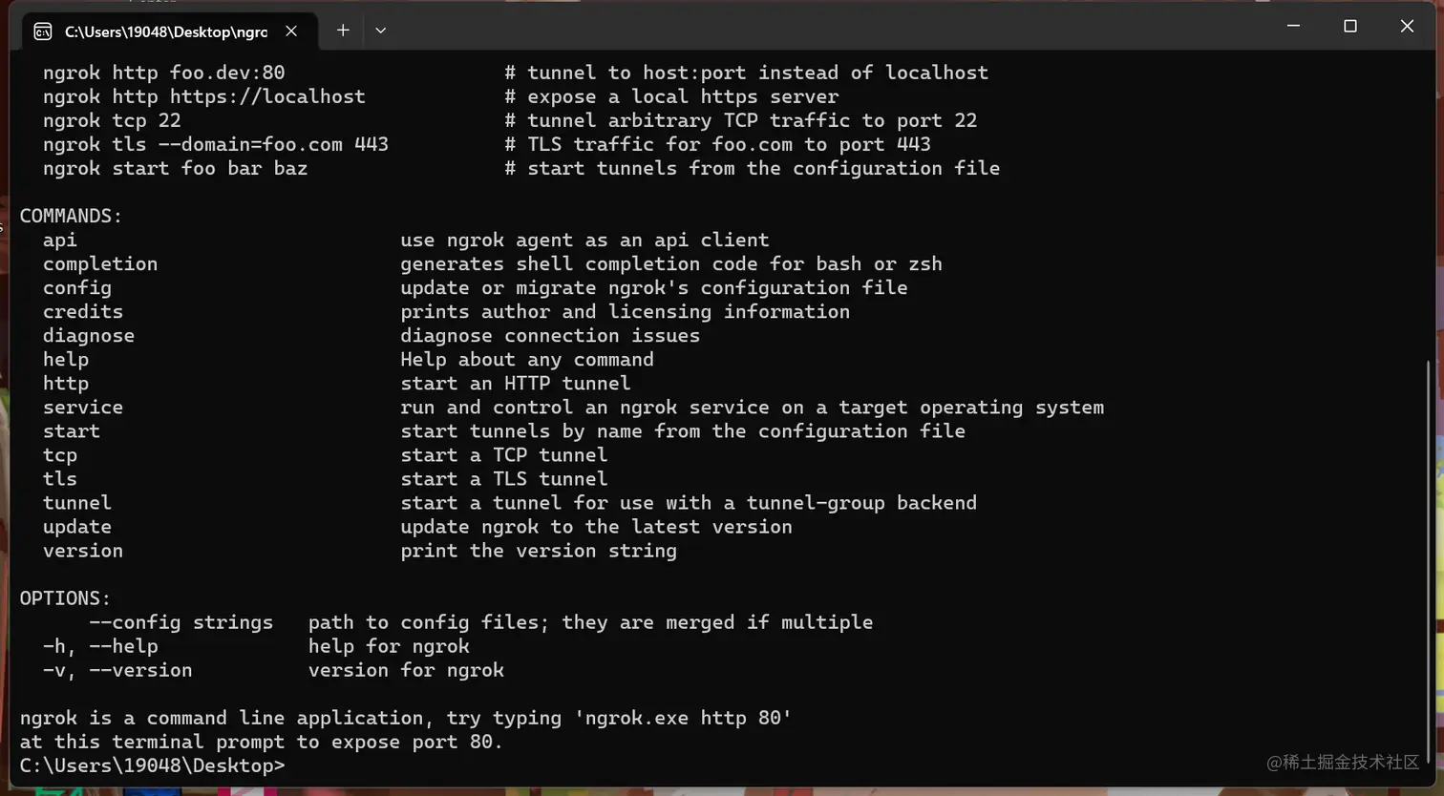Viewport: 1444px width, 796px height.
Task: Open a new terminal tab with plus
Action: point(343,31)
